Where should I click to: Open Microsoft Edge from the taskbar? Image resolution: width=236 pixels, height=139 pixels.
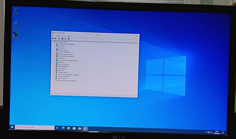pos(63,128)
